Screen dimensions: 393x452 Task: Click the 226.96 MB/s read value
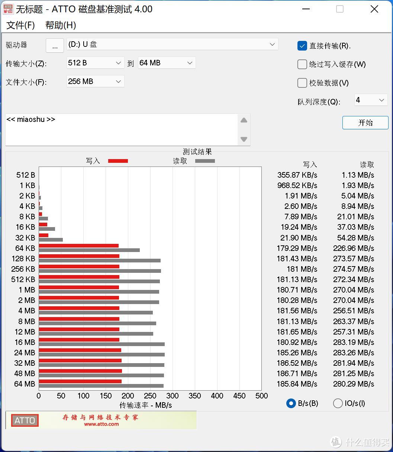coord(354,248)
